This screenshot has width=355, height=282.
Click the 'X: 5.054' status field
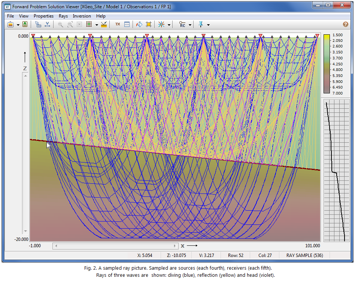pos(145,255)
